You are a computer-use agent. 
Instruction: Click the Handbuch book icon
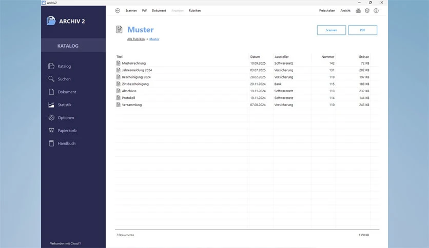tap(51, 143)
